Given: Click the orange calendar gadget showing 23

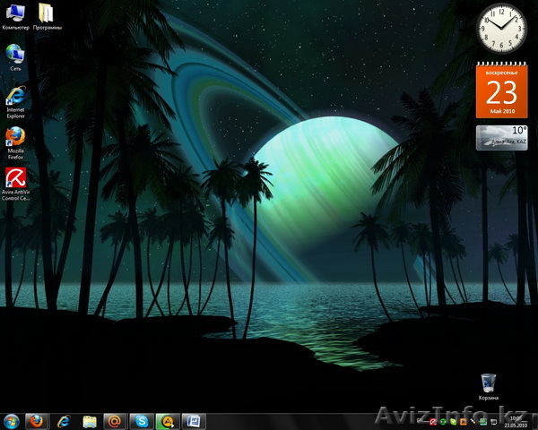Looking at the screenshot, I should pyautogui.click(x=501, y=90).
